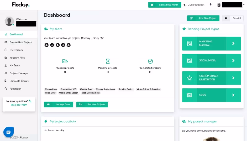Click the Manage Team button
Image resolution: width=247 pixels, height=141 pixels.
[58, 104]
